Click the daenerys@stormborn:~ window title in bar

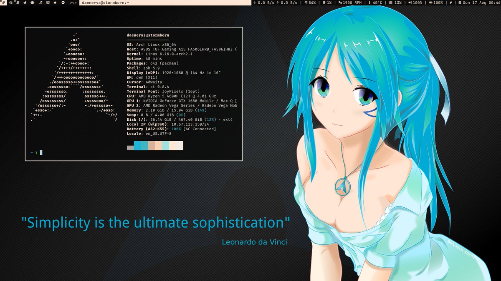pyautogui.click(x=105, y=2)
